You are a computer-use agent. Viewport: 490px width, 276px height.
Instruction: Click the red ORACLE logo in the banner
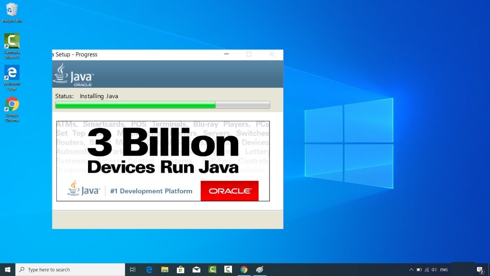click(229, 191)
